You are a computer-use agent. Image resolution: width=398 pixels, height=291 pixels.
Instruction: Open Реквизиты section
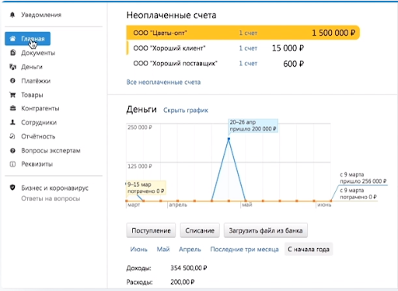click(x=37, y=164)
